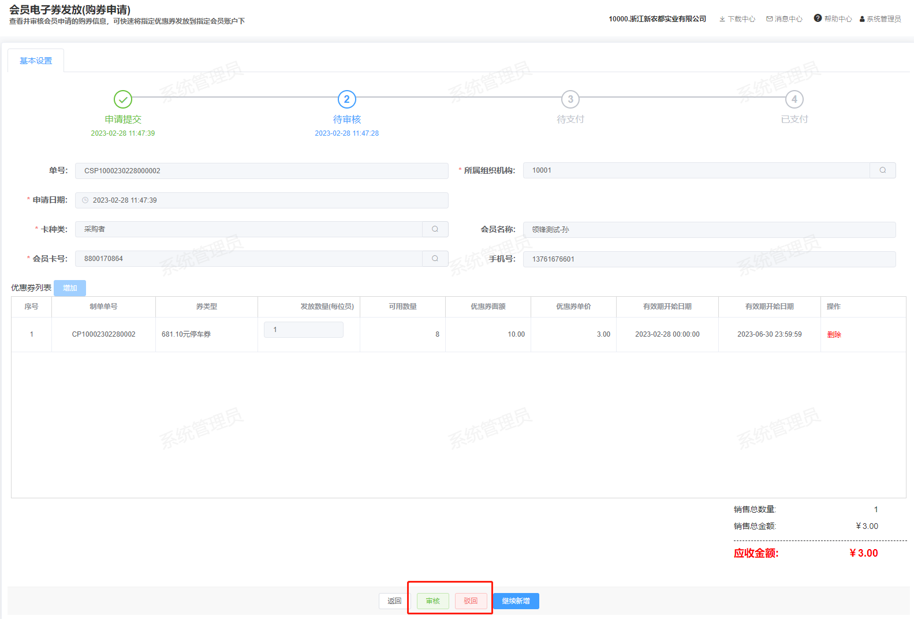Viewport: 914px width, 619px height.
Task: Click the clock icon in 申请日期 field
Action: (85, 200)
